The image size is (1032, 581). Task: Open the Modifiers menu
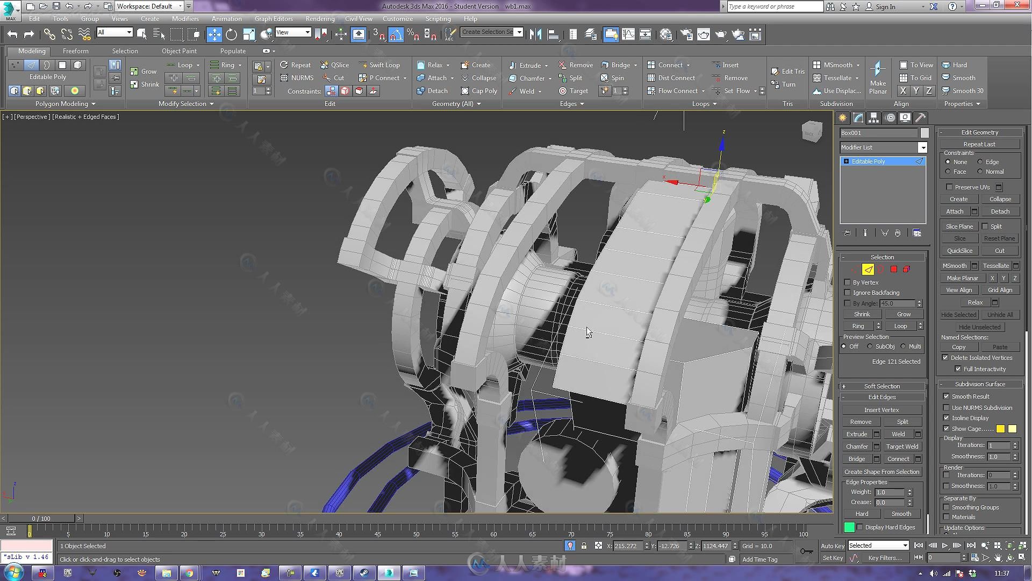click(x=185, y=18)
